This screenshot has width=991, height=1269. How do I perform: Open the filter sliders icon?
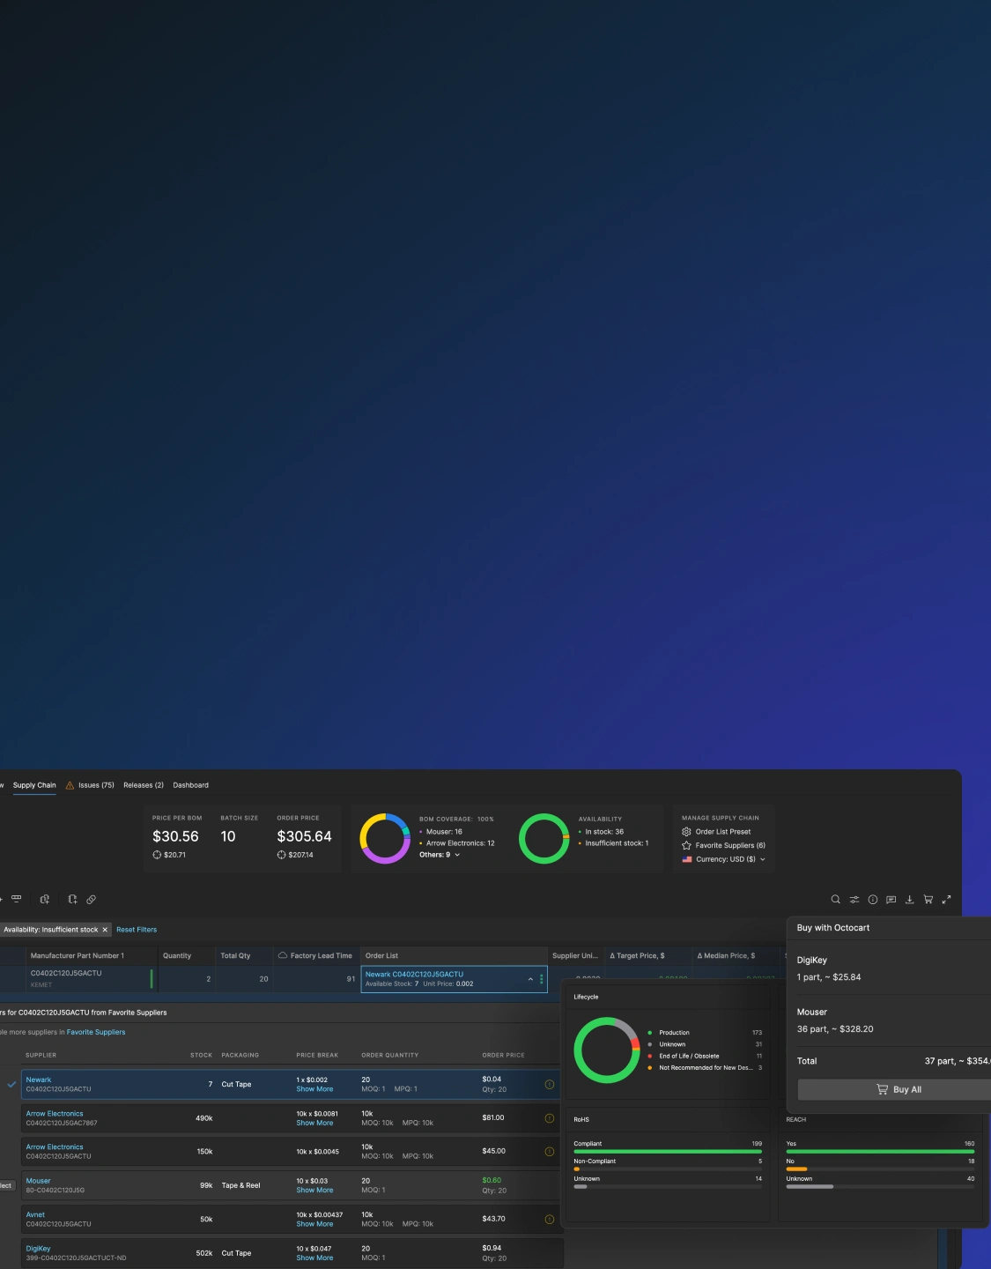pyautogui.click(x=854, y=900)
